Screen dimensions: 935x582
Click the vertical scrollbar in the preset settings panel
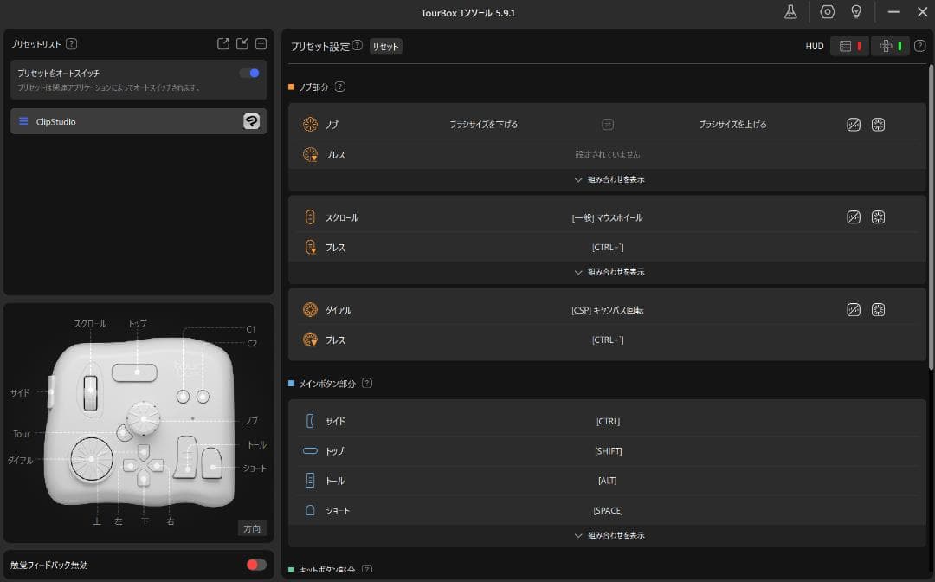pyautogui.click(x=931, y=217)
